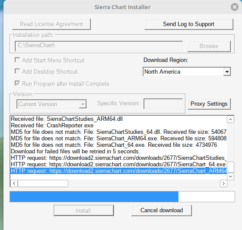Toggle Add Desktop Shortcut checkbox
Screen dimensions: 242x230
pyautogui.click(x=17, y=71)
